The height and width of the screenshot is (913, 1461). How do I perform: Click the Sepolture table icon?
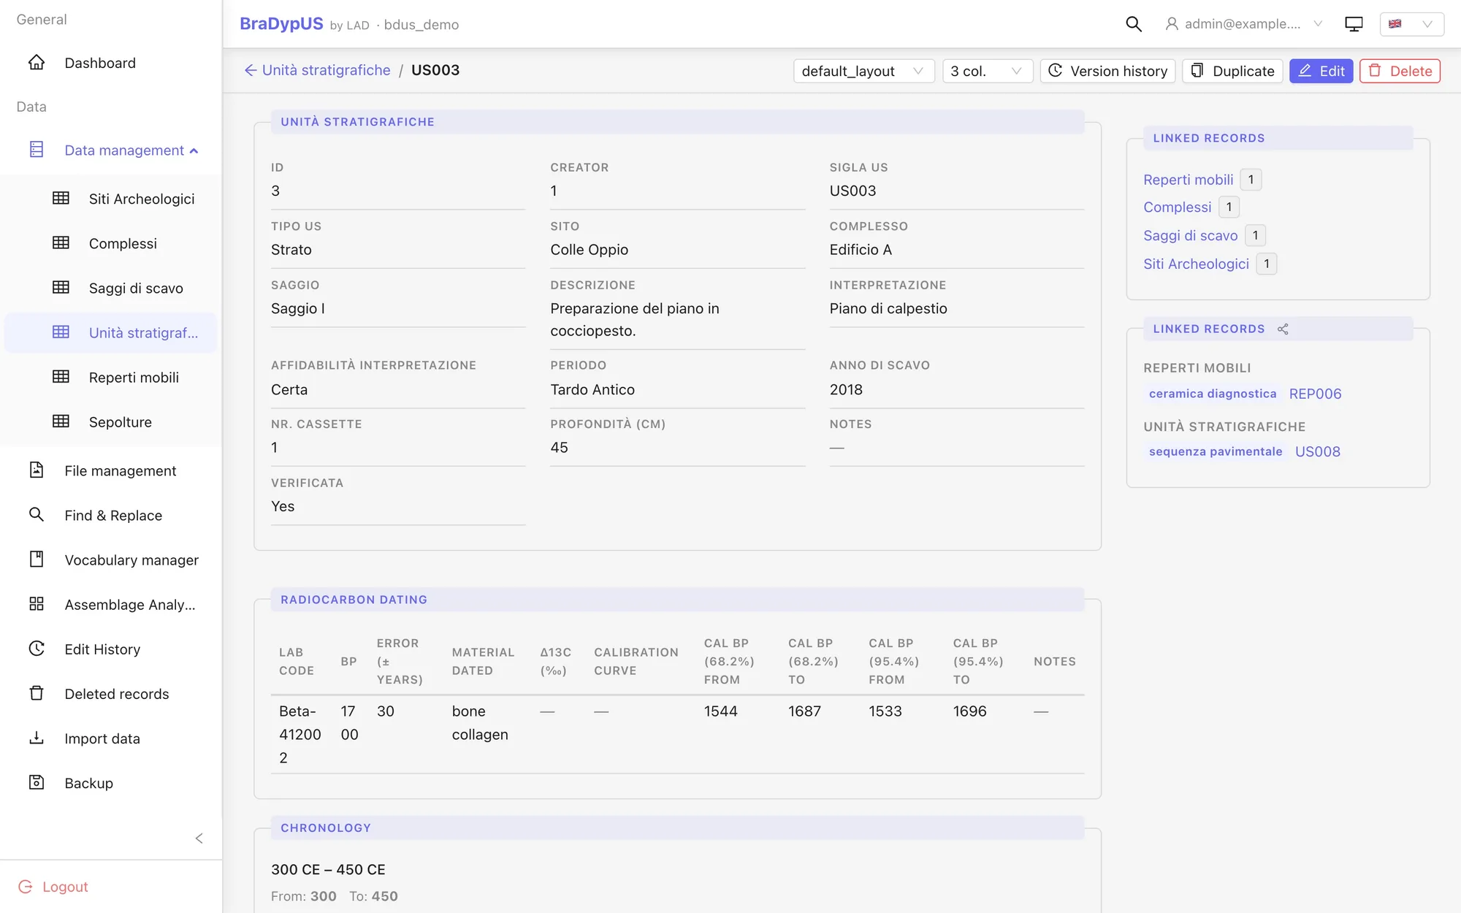[x=61, y=421]
